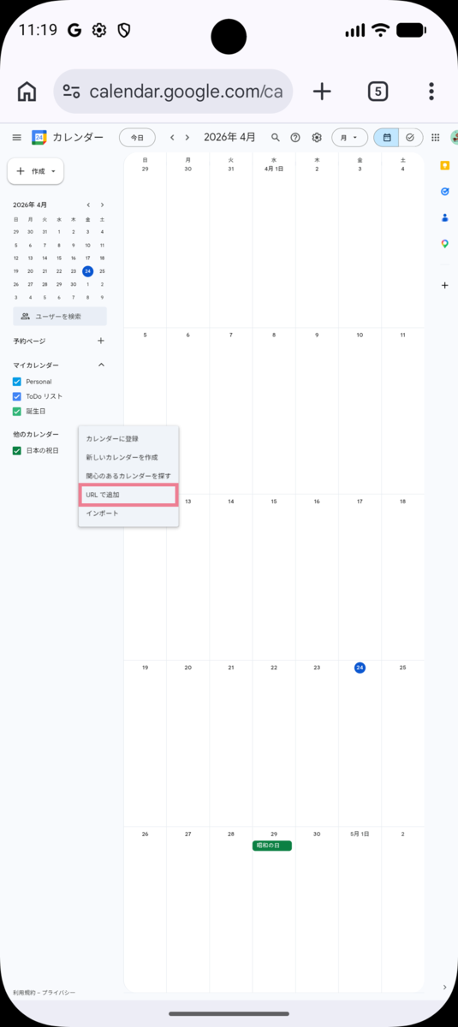458x1027 pixels.
Task: Click 4月 1日 in the main grid
Action: (x=273, y=169)
